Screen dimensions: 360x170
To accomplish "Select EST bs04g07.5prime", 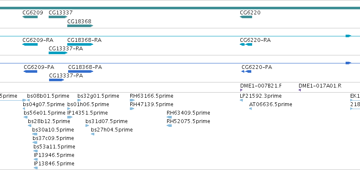I will click(24, 109).
